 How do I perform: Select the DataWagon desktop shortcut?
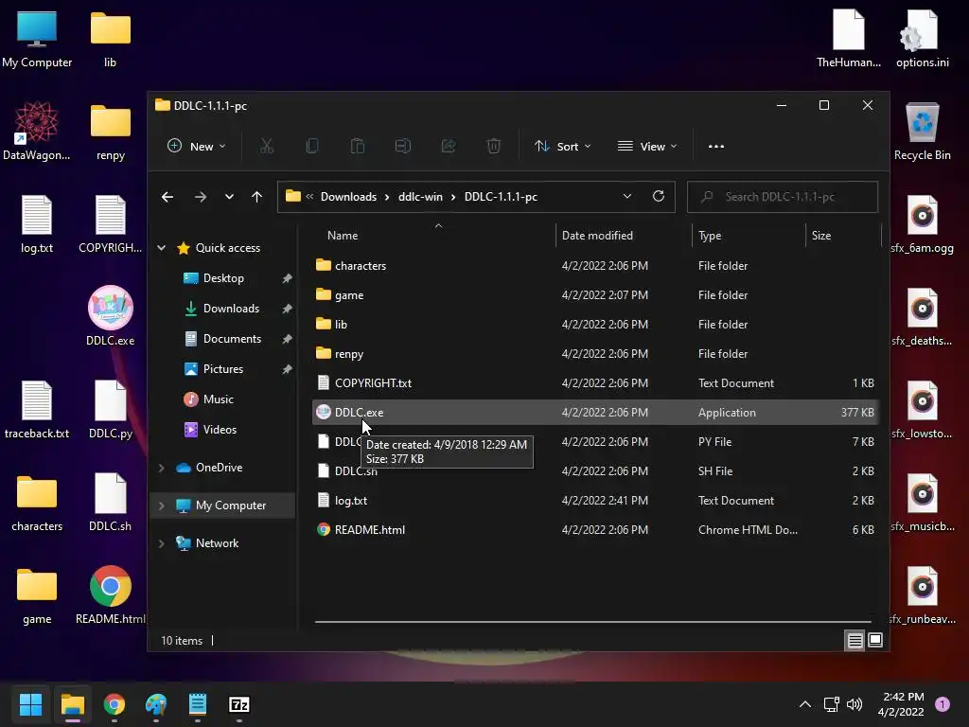click(37, 131)
